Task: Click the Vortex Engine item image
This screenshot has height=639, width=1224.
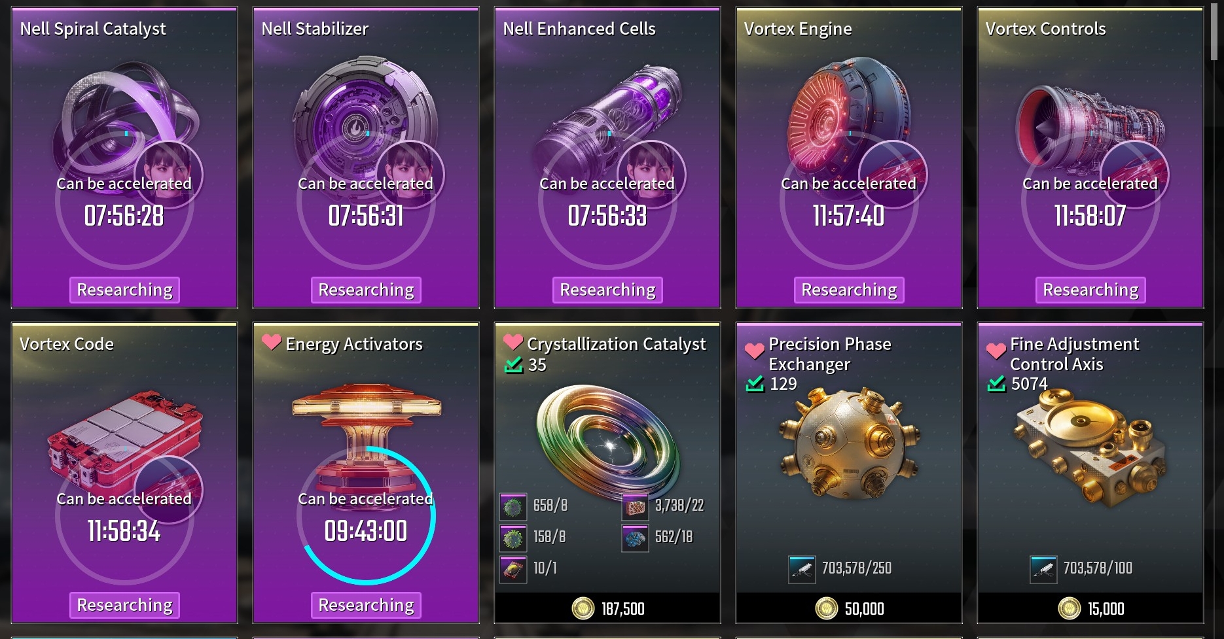Action: click(848, 118)
